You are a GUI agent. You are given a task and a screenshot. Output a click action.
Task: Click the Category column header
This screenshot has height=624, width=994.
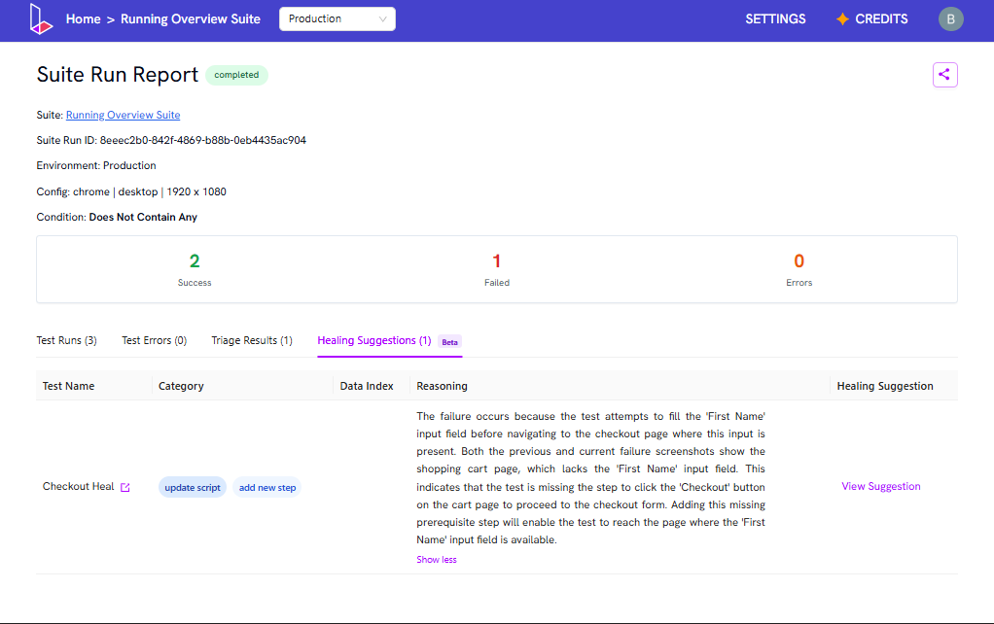click(x=181, y=386)
